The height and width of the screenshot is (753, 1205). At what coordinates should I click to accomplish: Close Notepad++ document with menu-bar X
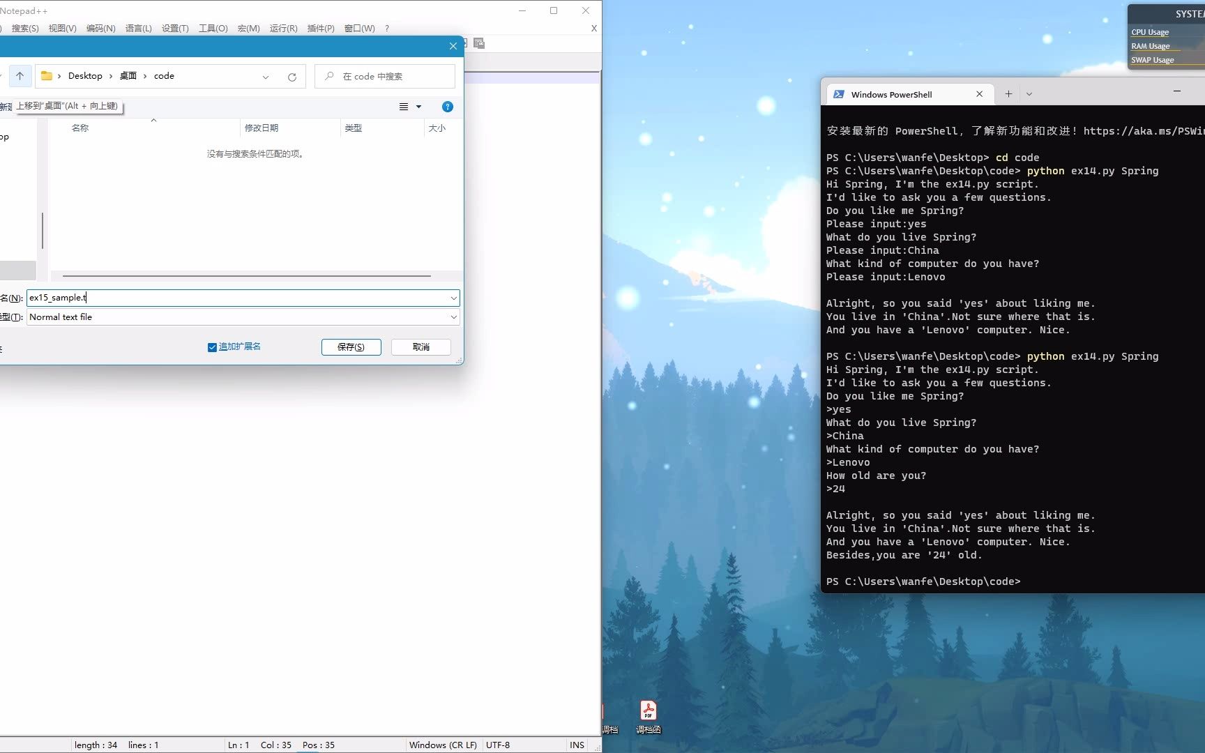click(594, 29)
